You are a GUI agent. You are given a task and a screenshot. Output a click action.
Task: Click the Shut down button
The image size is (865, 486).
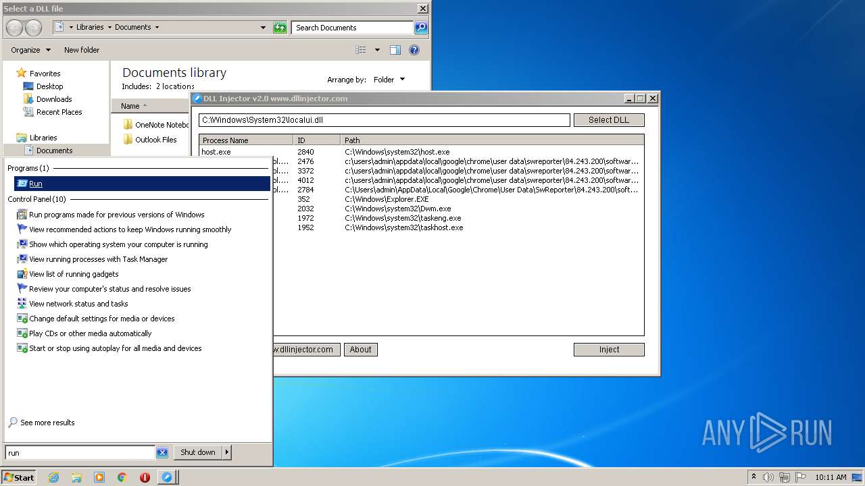[x=198, y=452]
